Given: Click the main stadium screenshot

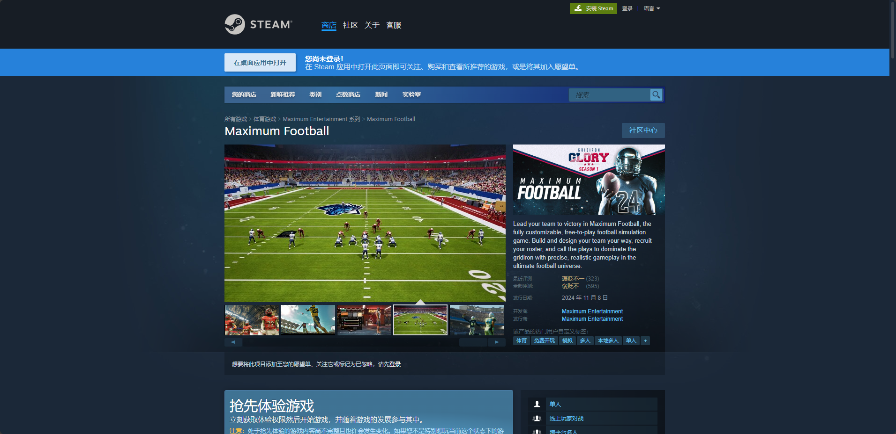Looking at the screenshot, I should point(365,223).
